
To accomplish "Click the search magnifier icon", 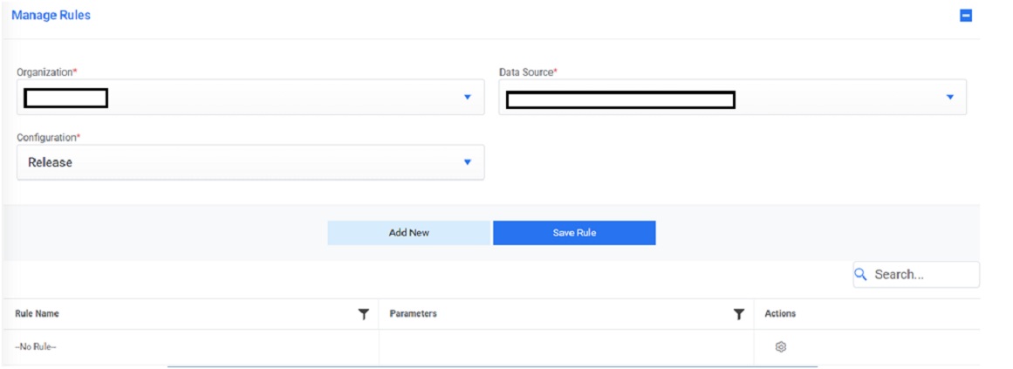I will 860,275.
